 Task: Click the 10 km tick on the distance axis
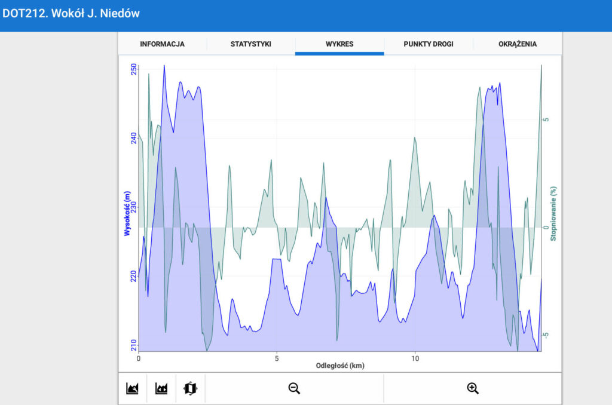tap(415, 358)
